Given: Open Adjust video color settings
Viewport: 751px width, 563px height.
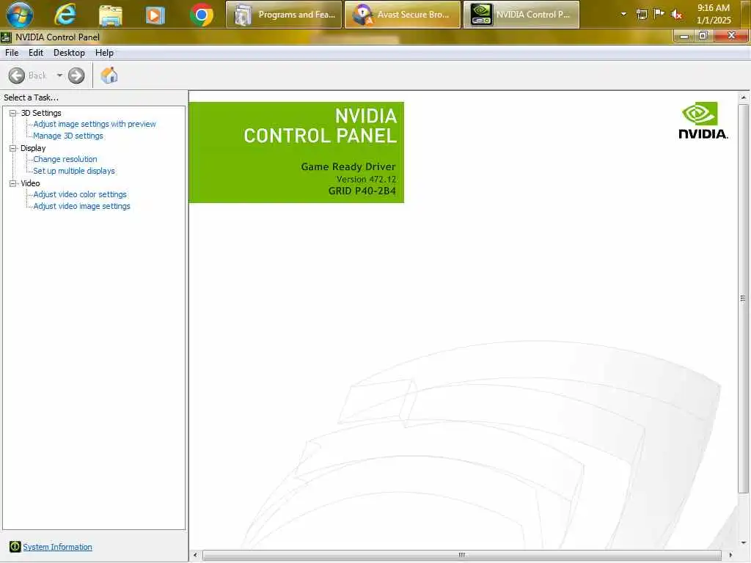Looking at the screenshot, I should (x=80, y=194).
